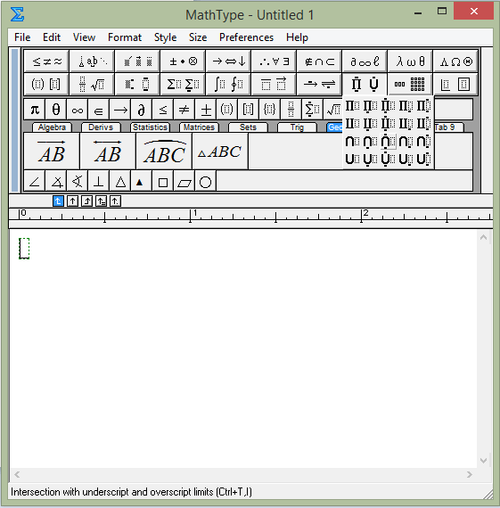This screenshot has width=500, height=508.
Task: Open the Preferences menu
Action: pyautogui.click(x=246, y=37)
